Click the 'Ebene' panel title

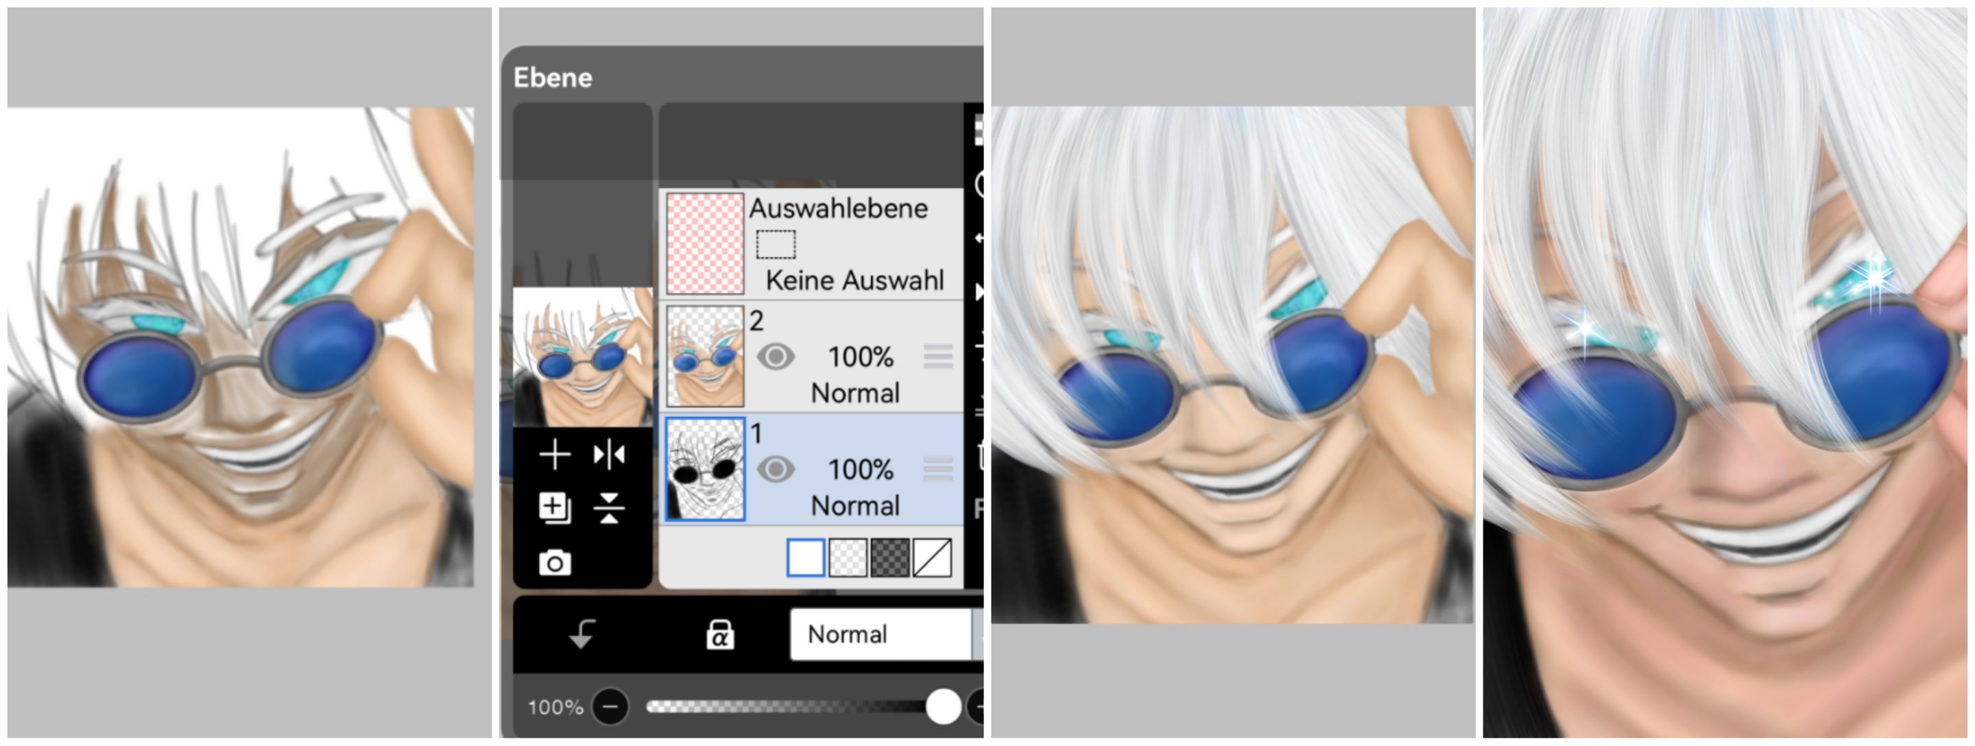point(553,77)
